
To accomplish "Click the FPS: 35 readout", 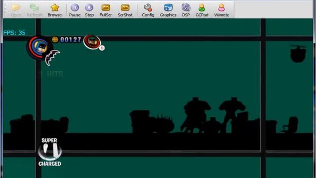I will tap(14, 33).
